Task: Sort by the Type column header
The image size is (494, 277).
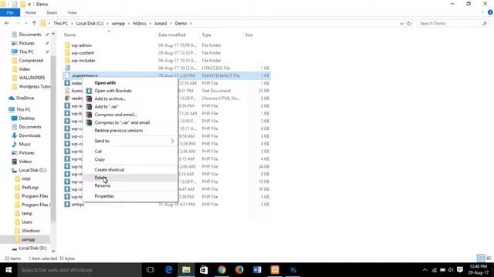Action: tap(206, 35)
